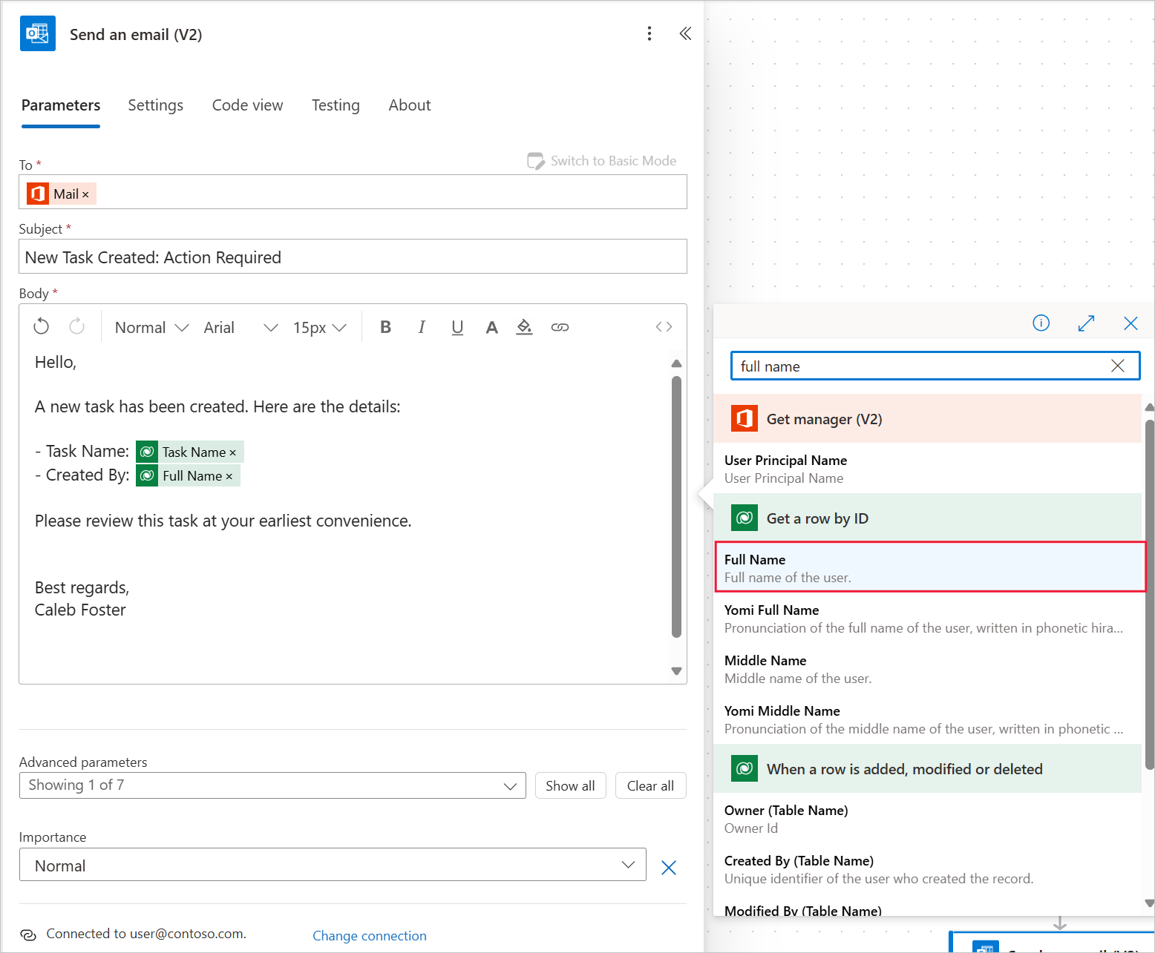The width and height of the screenshot is (1155, 953).
Task: Switch to the Parameters tab
Action: pos(61,105)
